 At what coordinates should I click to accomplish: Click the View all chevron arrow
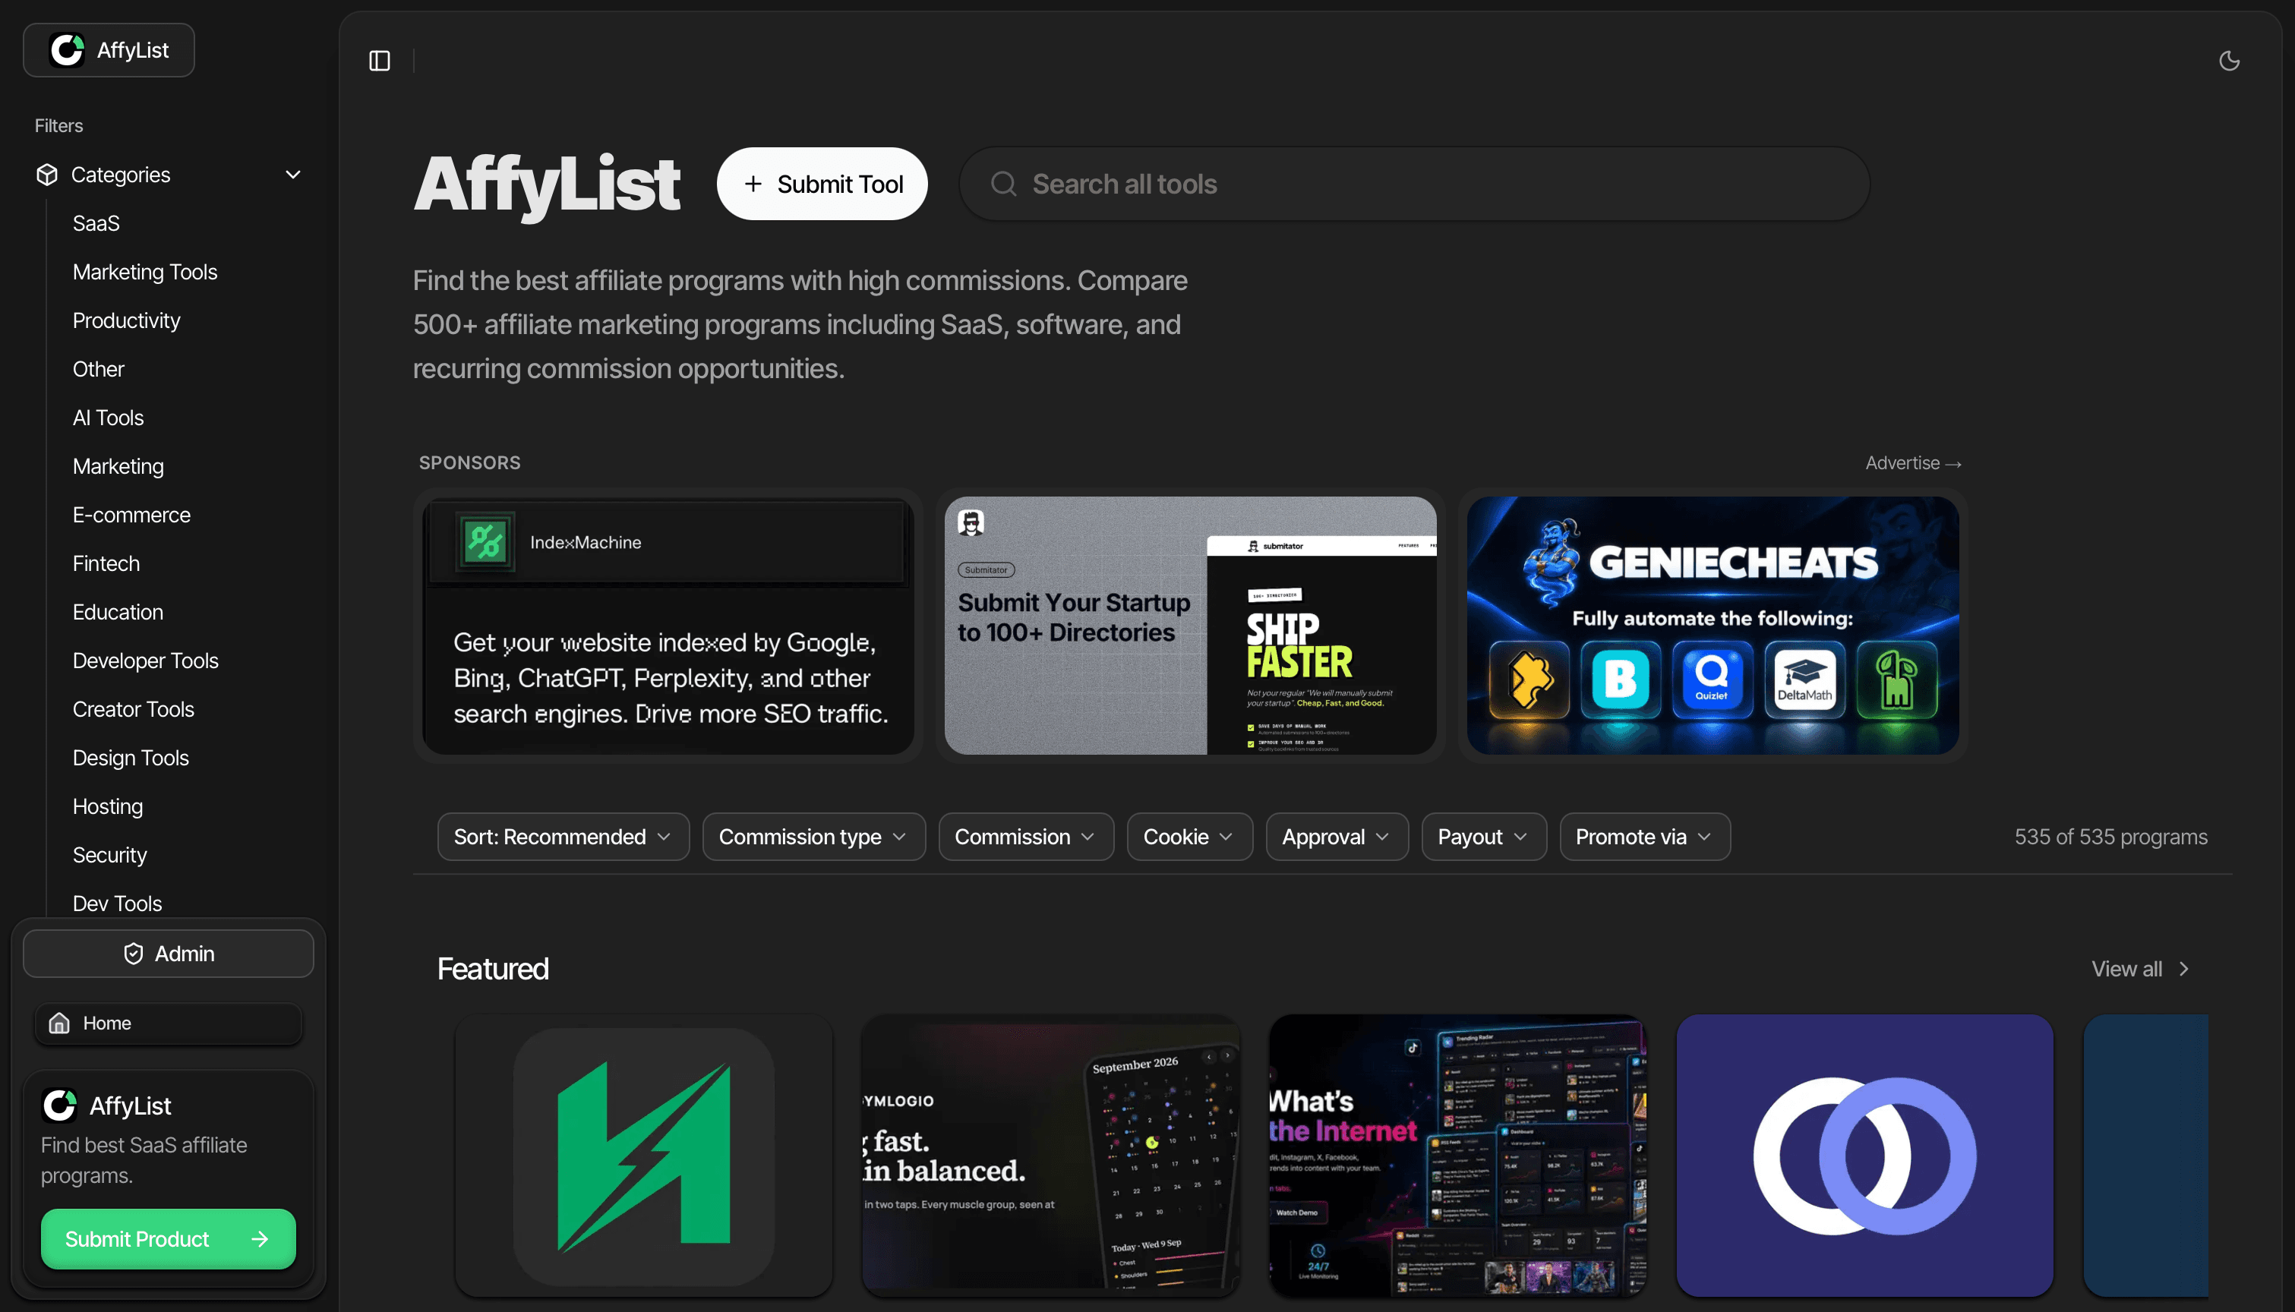click(x=2183, y=969)
